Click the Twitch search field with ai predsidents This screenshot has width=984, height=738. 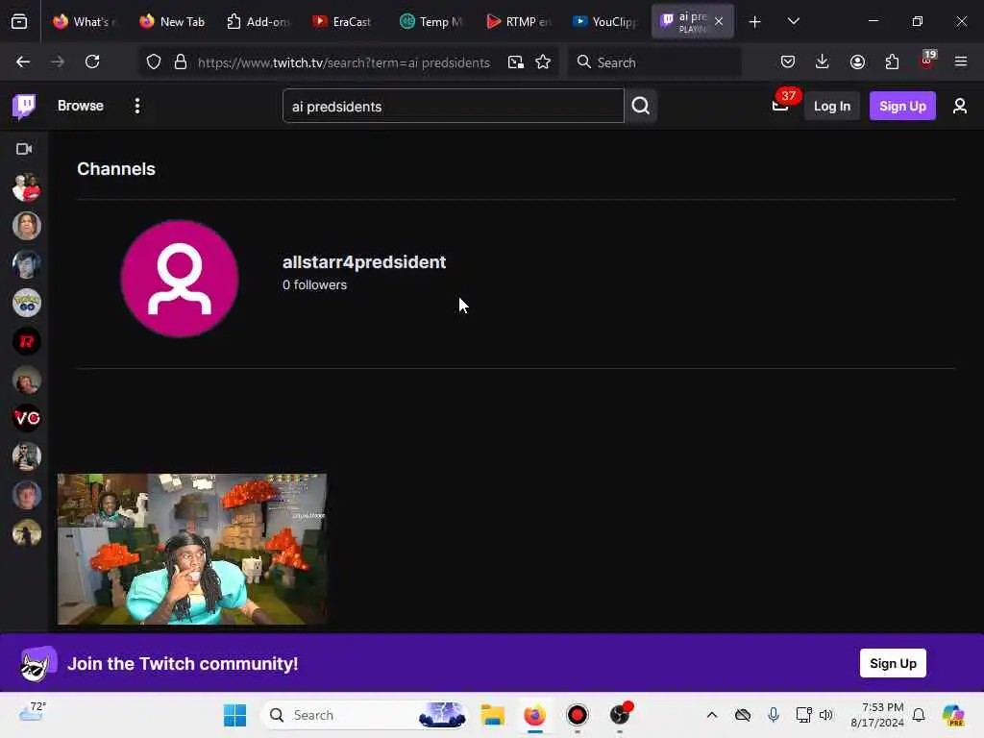click(x=454, y=106)
